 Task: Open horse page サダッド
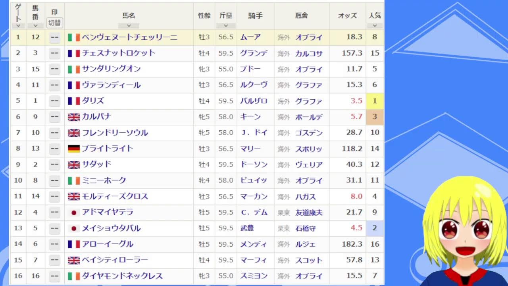[x=96, y=164]
